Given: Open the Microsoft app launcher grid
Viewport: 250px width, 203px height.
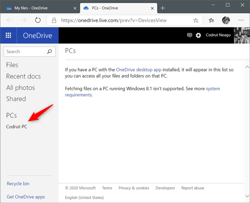Looking at the screenshot, I should [8, 35].
